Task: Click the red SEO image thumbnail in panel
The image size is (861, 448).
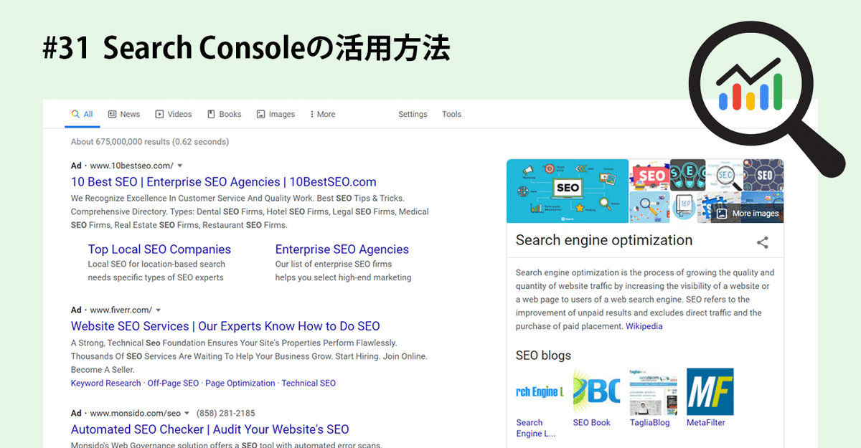Action: coord(650,175)
